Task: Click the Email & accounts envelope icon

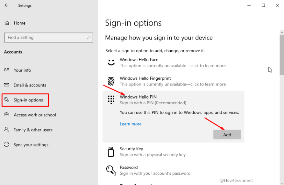Action: (7, 85)
